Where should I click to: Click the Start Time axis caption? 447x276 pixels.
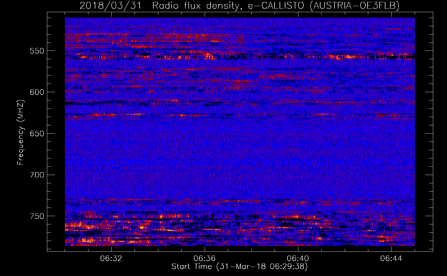tap(240, 267)
